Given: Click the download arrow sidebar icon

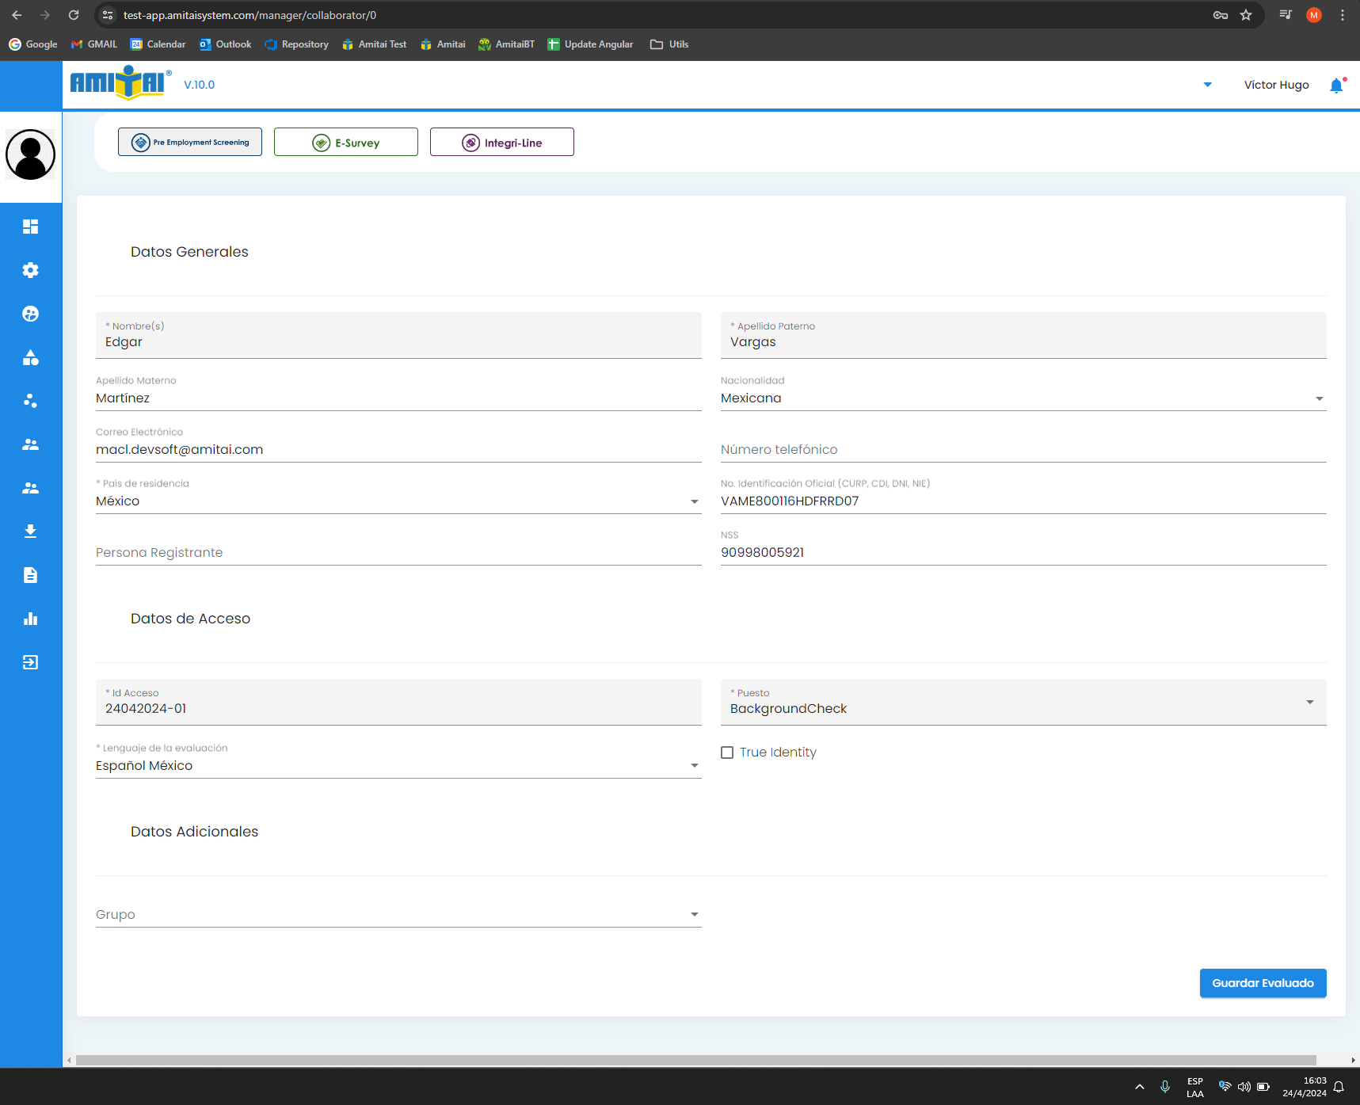Looking at the screenshot, I should click(30, 532).
